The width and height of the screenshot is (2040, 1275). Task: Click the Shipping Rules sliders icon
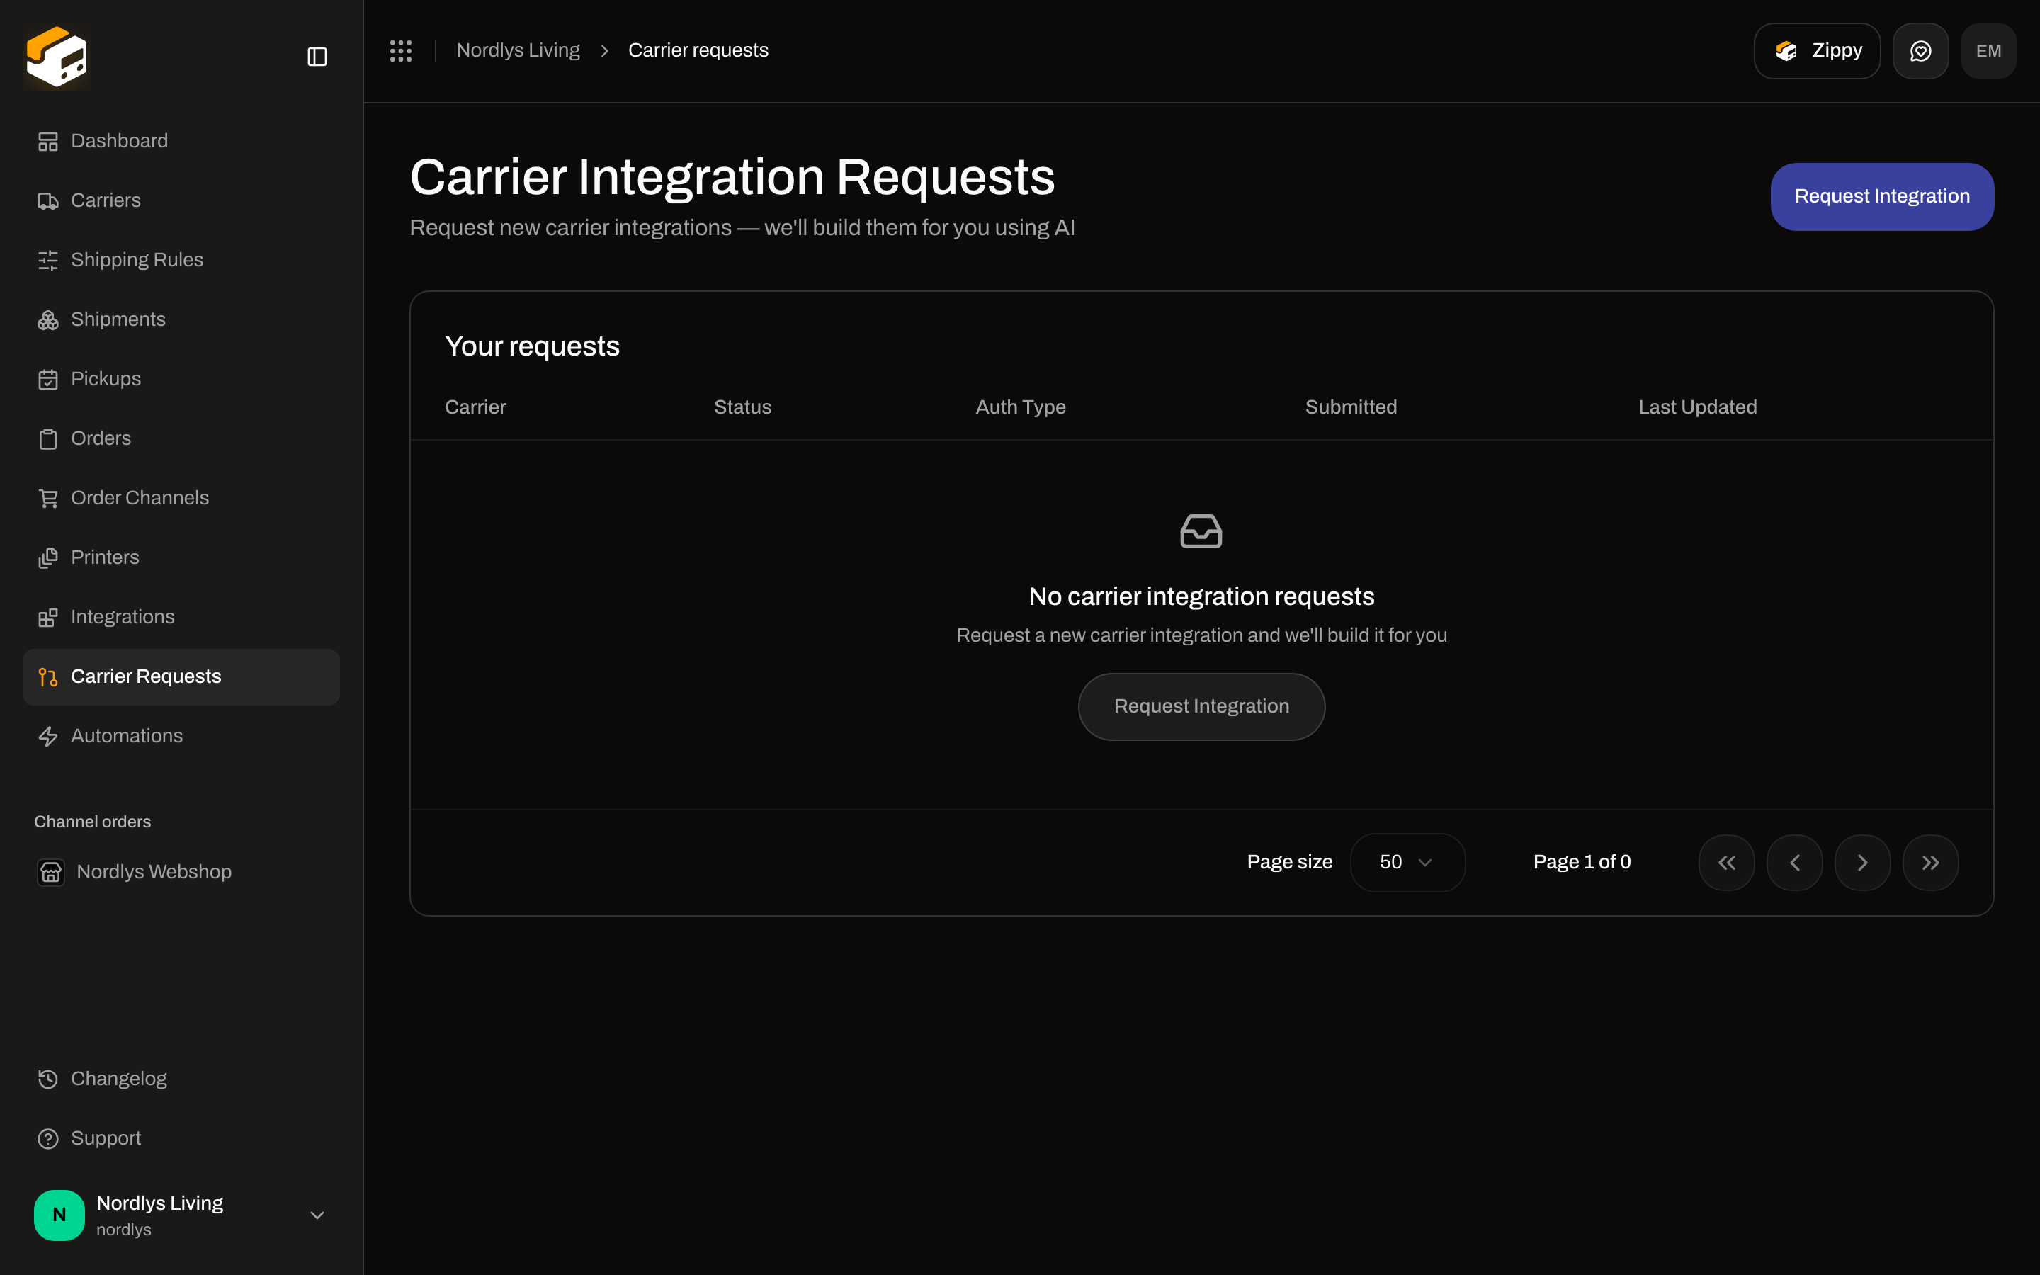(48, 260)
